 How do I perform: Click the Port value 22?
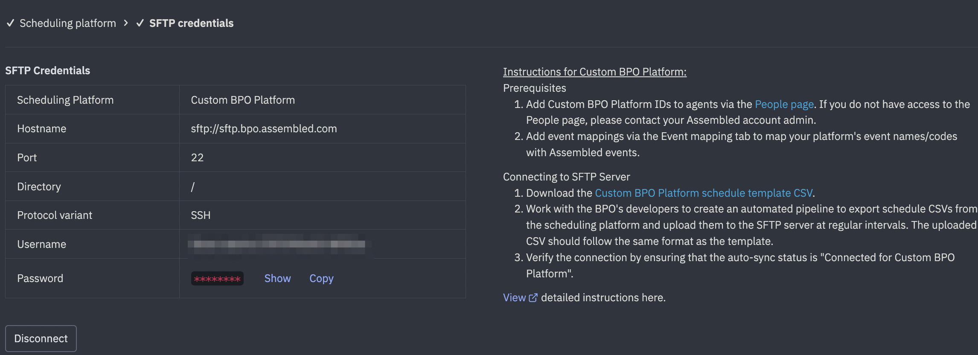(198, 157)
